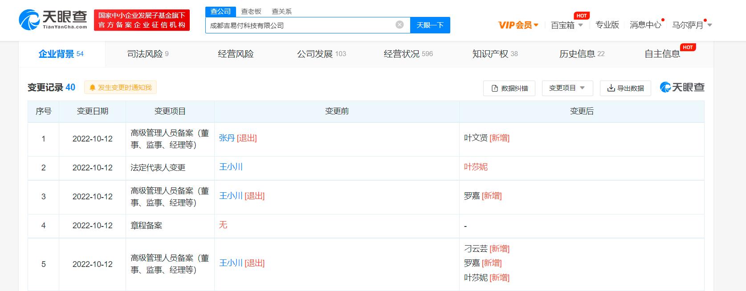Click the 导出数据 download button
The image size is (746, 291).
625,88
